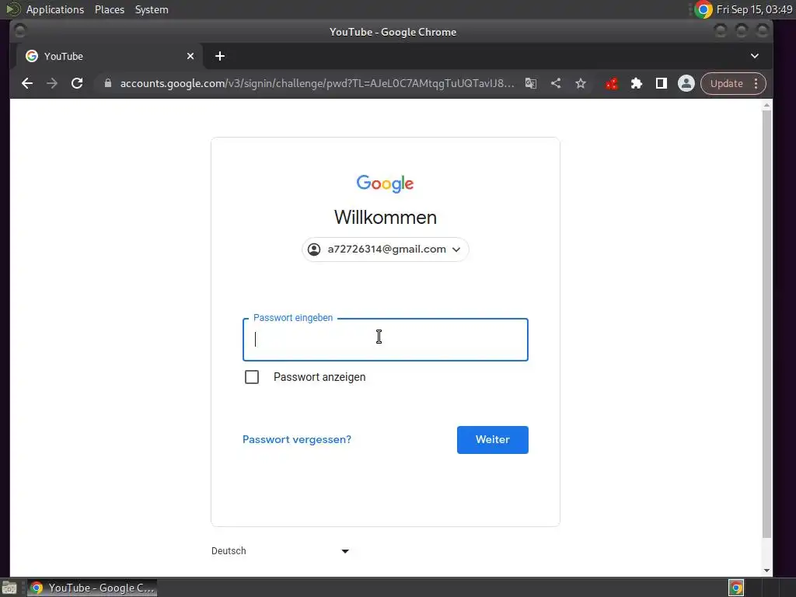Share this page via share icon
The image size is (796, 597).
[556, 83]
